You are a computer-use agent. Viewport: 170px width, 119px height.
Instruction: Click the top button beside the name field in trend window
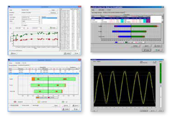click(x=53, y=10)
